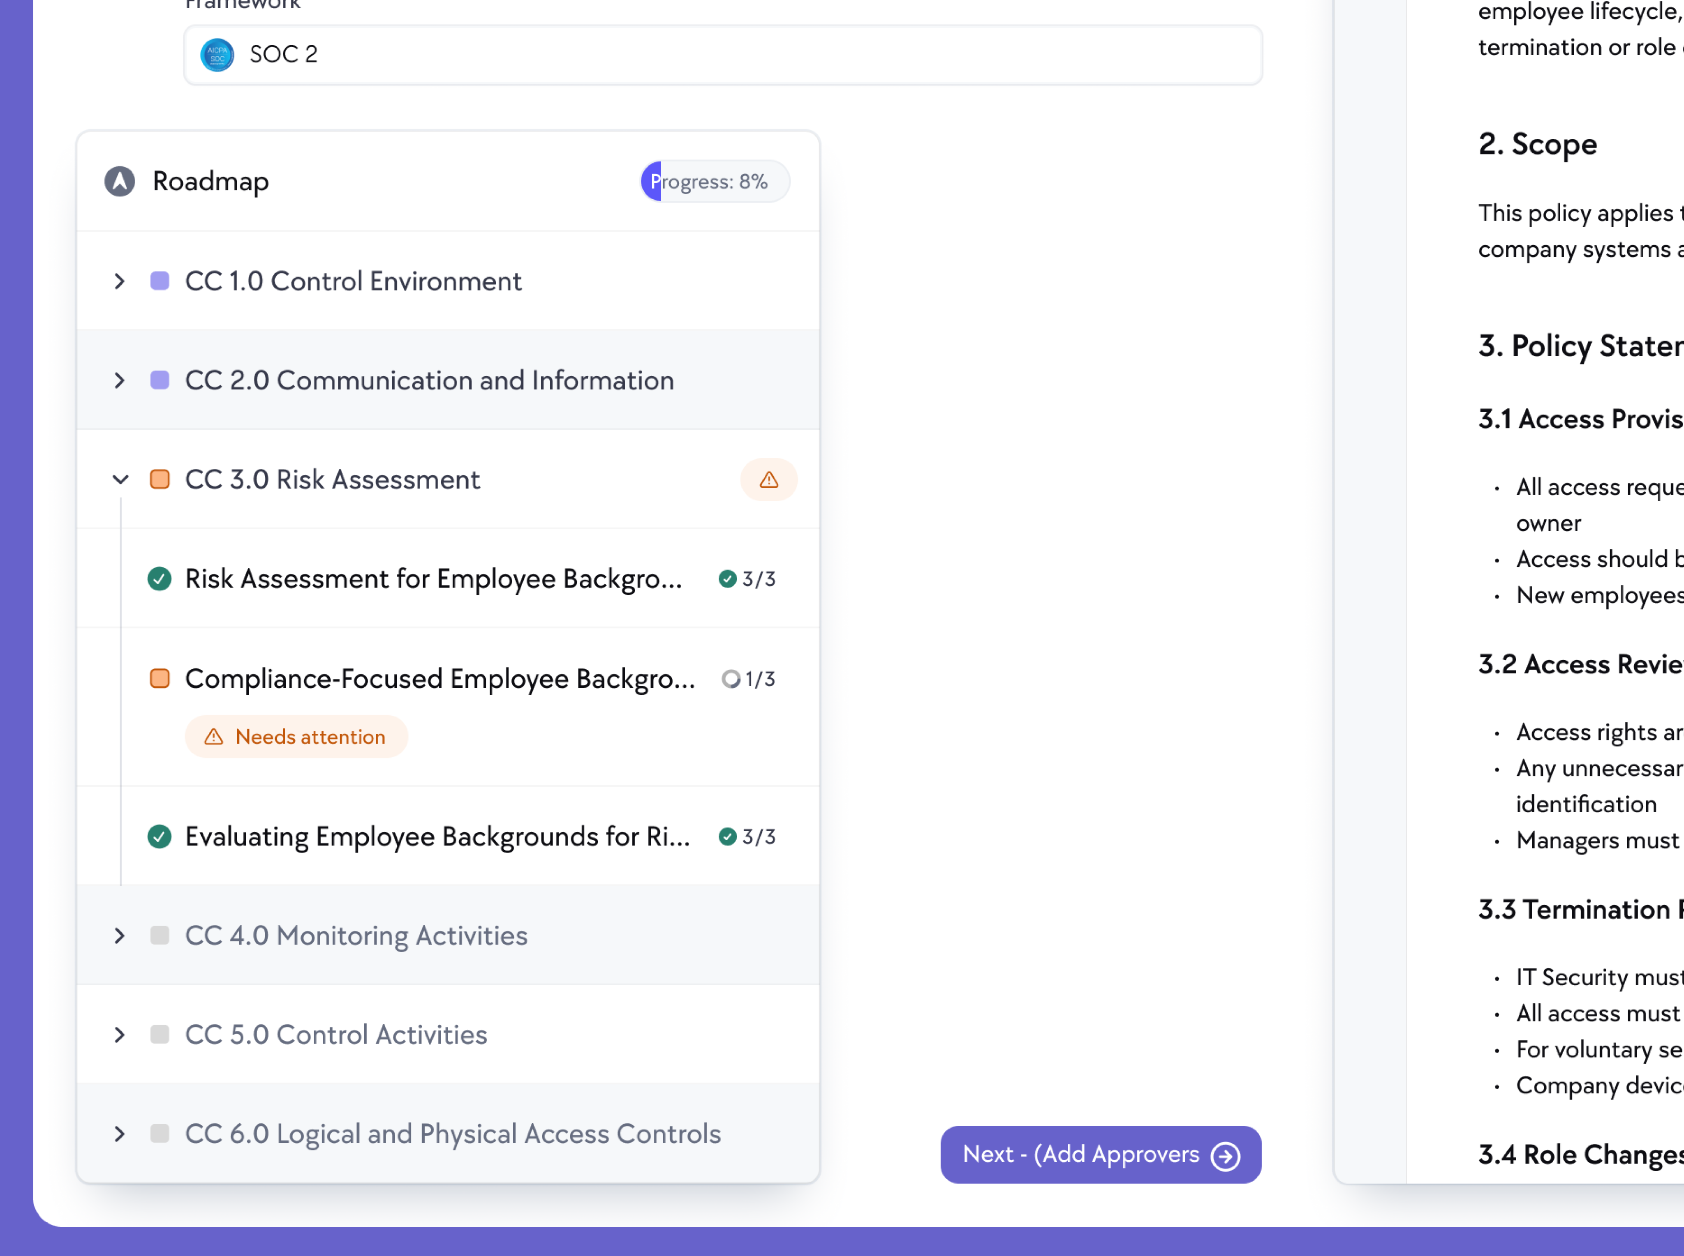Click the SOC 2 framework selection field
The image size is (1684, 1256).
(x=723, y=54)
